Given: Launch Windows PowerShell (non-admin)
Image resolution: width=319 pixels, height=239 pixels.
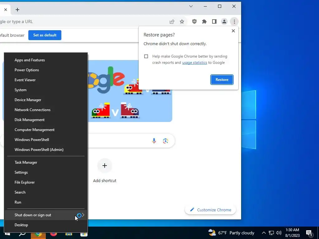Looking at the screenshot, I should tap(46, 140).
